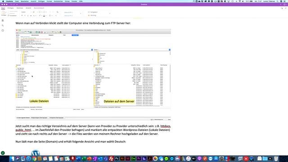Click the bullet list icon

40,12
